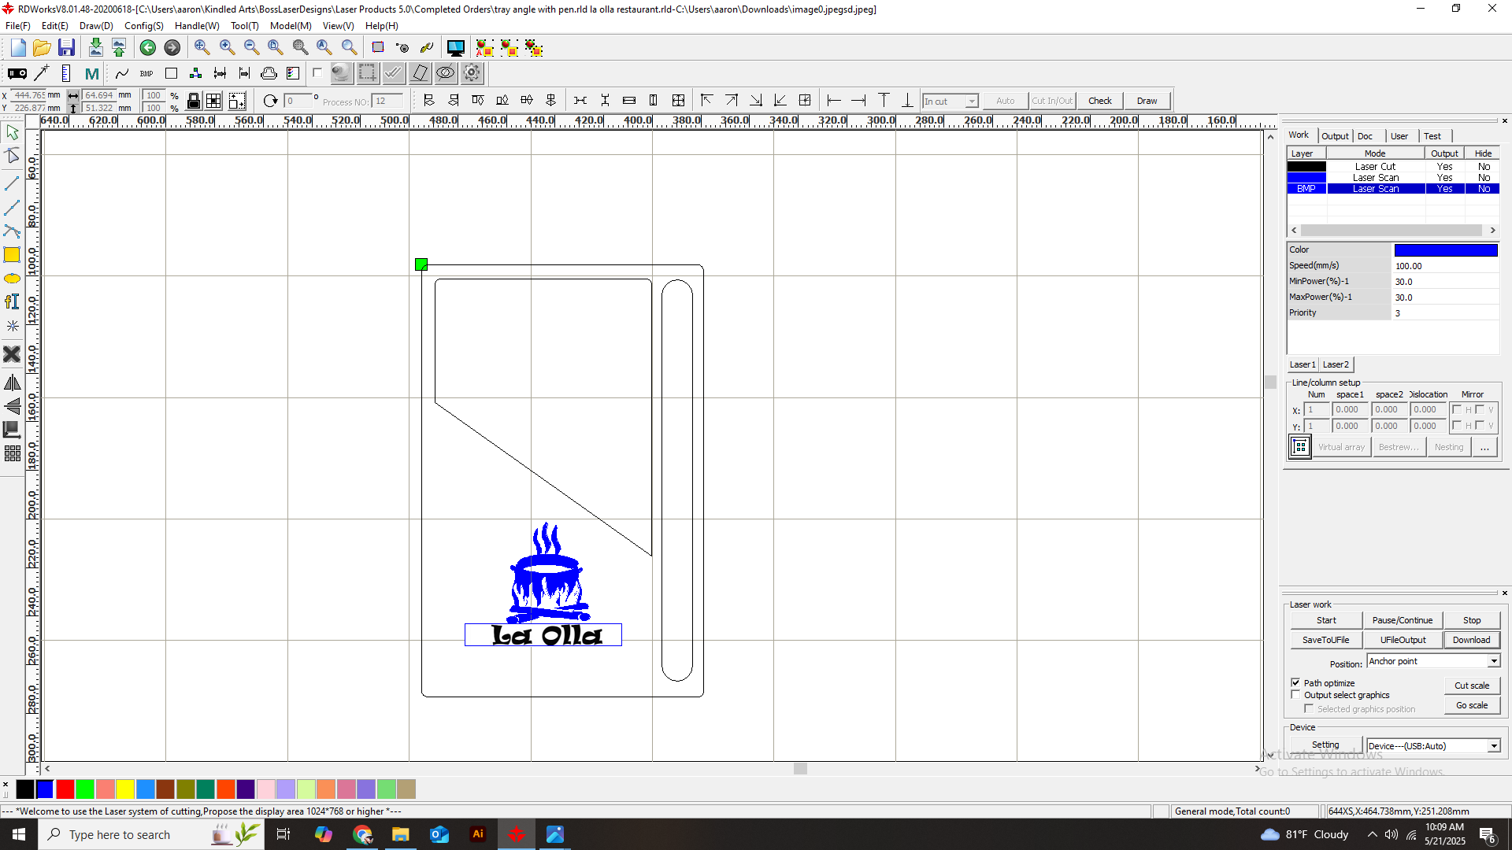Enable Output select graphics checkbox
The image size is (1512, 850).
1295,695
